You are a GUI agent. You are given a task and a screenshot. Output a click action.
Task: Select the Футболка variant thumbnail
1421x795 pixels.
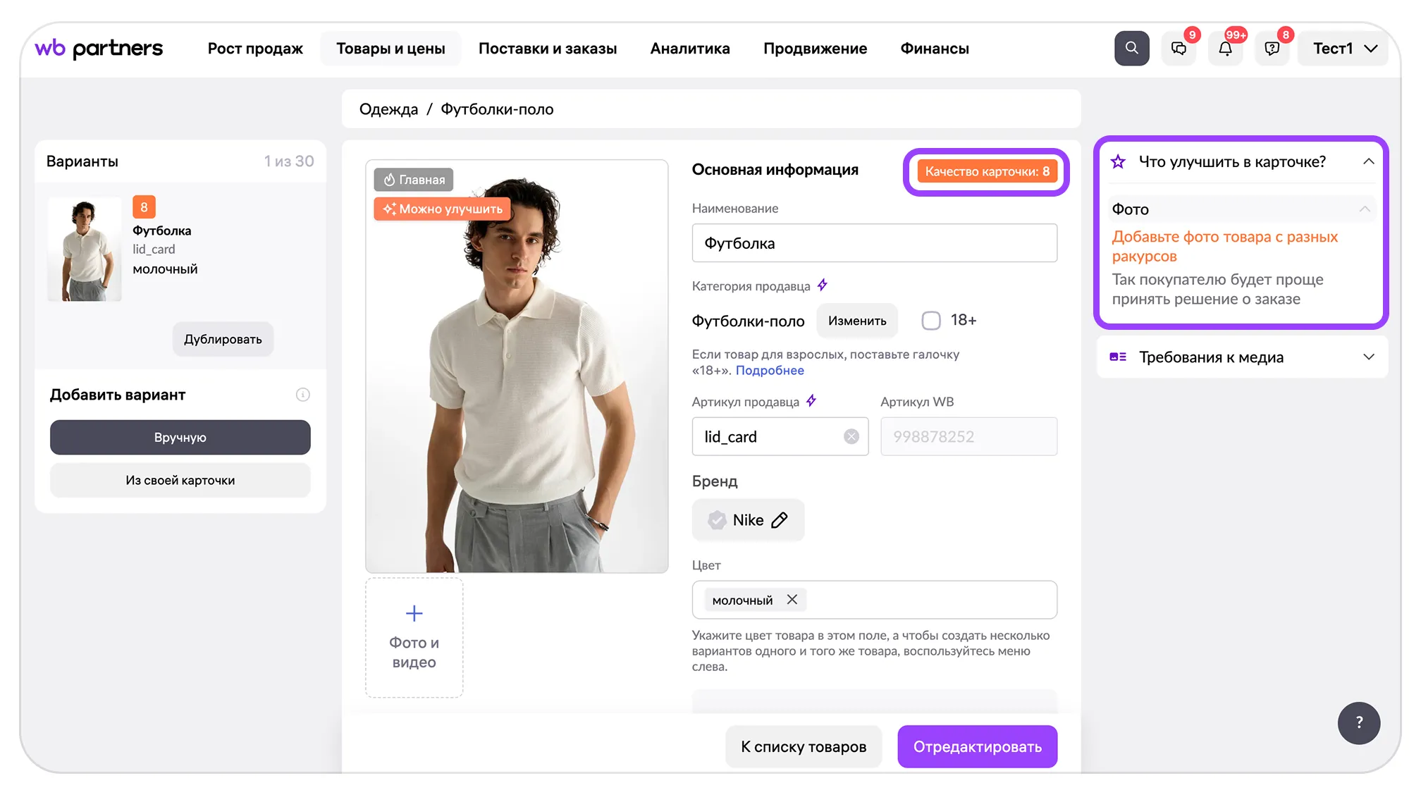(x=85, y=249)
